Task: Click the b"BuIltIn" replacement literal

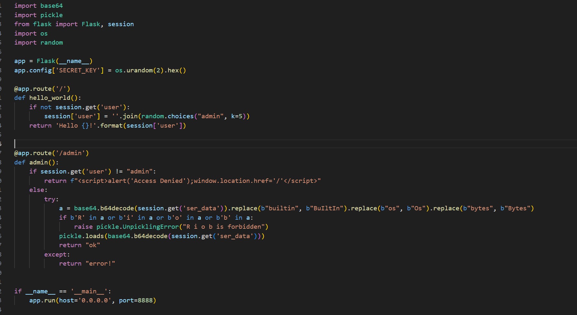Action: coord(325,208)
